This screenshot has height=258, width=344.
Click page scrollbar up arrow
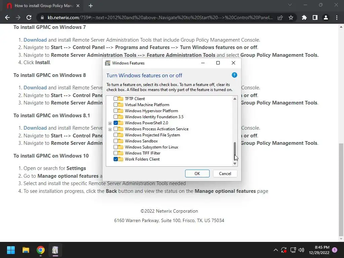(x=341, y=27)
